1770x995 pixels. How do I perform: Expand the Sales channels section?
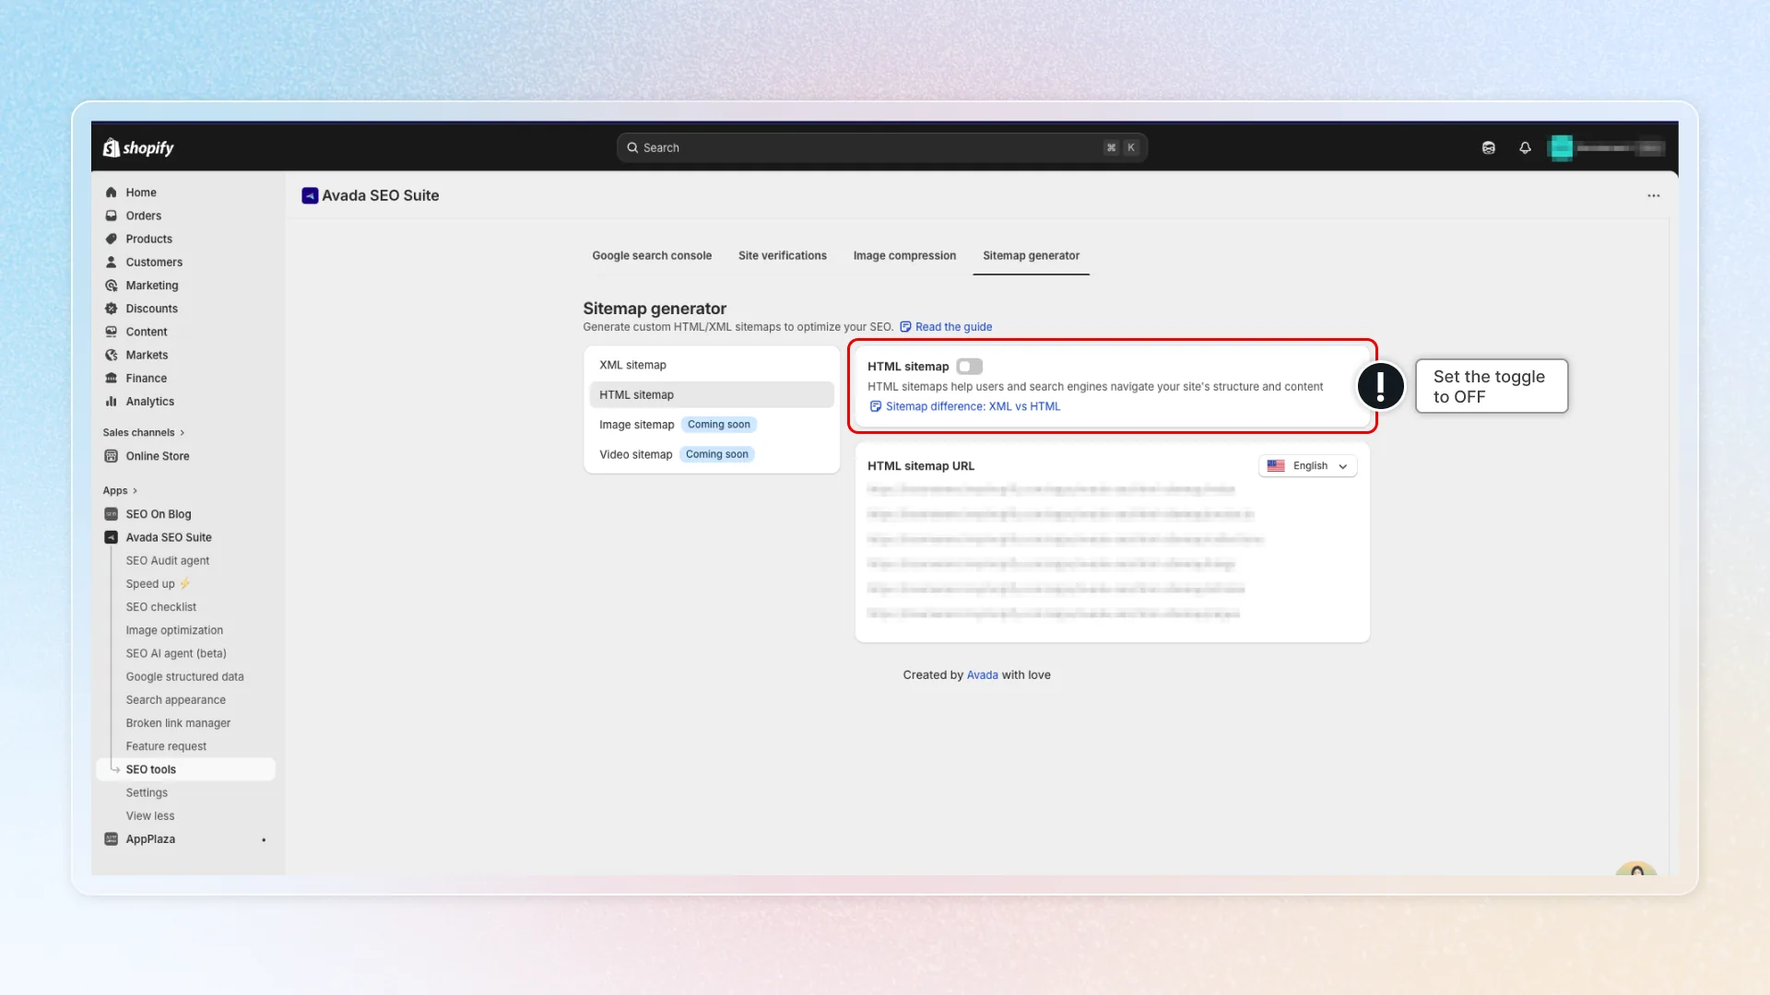tap(144, 433)
